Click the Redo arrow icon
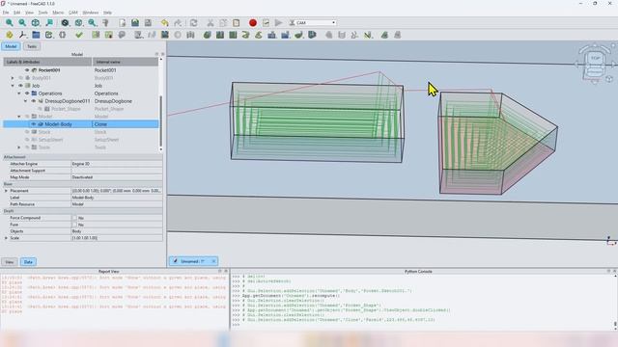 point(178,23)
